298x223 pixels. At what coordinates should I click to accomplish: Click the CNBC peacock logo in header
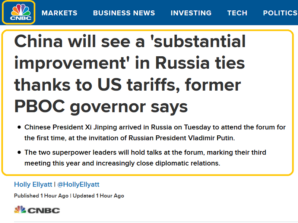pos(18,12)
